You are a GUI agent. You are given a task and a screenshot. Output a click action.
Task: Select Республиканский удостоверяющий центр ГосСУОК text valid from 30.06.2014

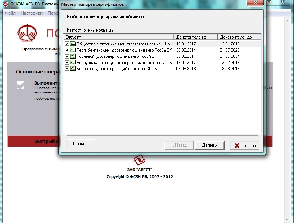(124, 50)
